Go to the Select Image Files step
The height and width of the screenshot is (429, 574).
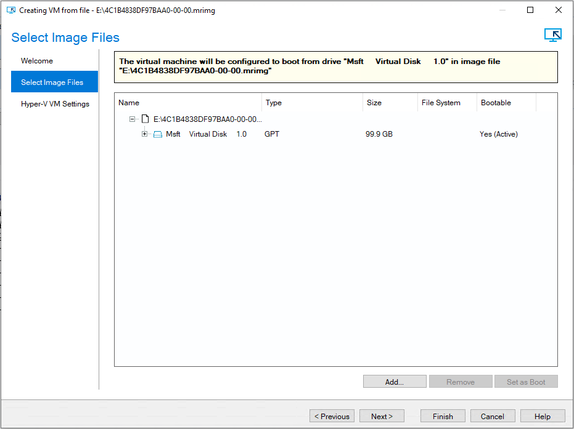tap(52, 82)
